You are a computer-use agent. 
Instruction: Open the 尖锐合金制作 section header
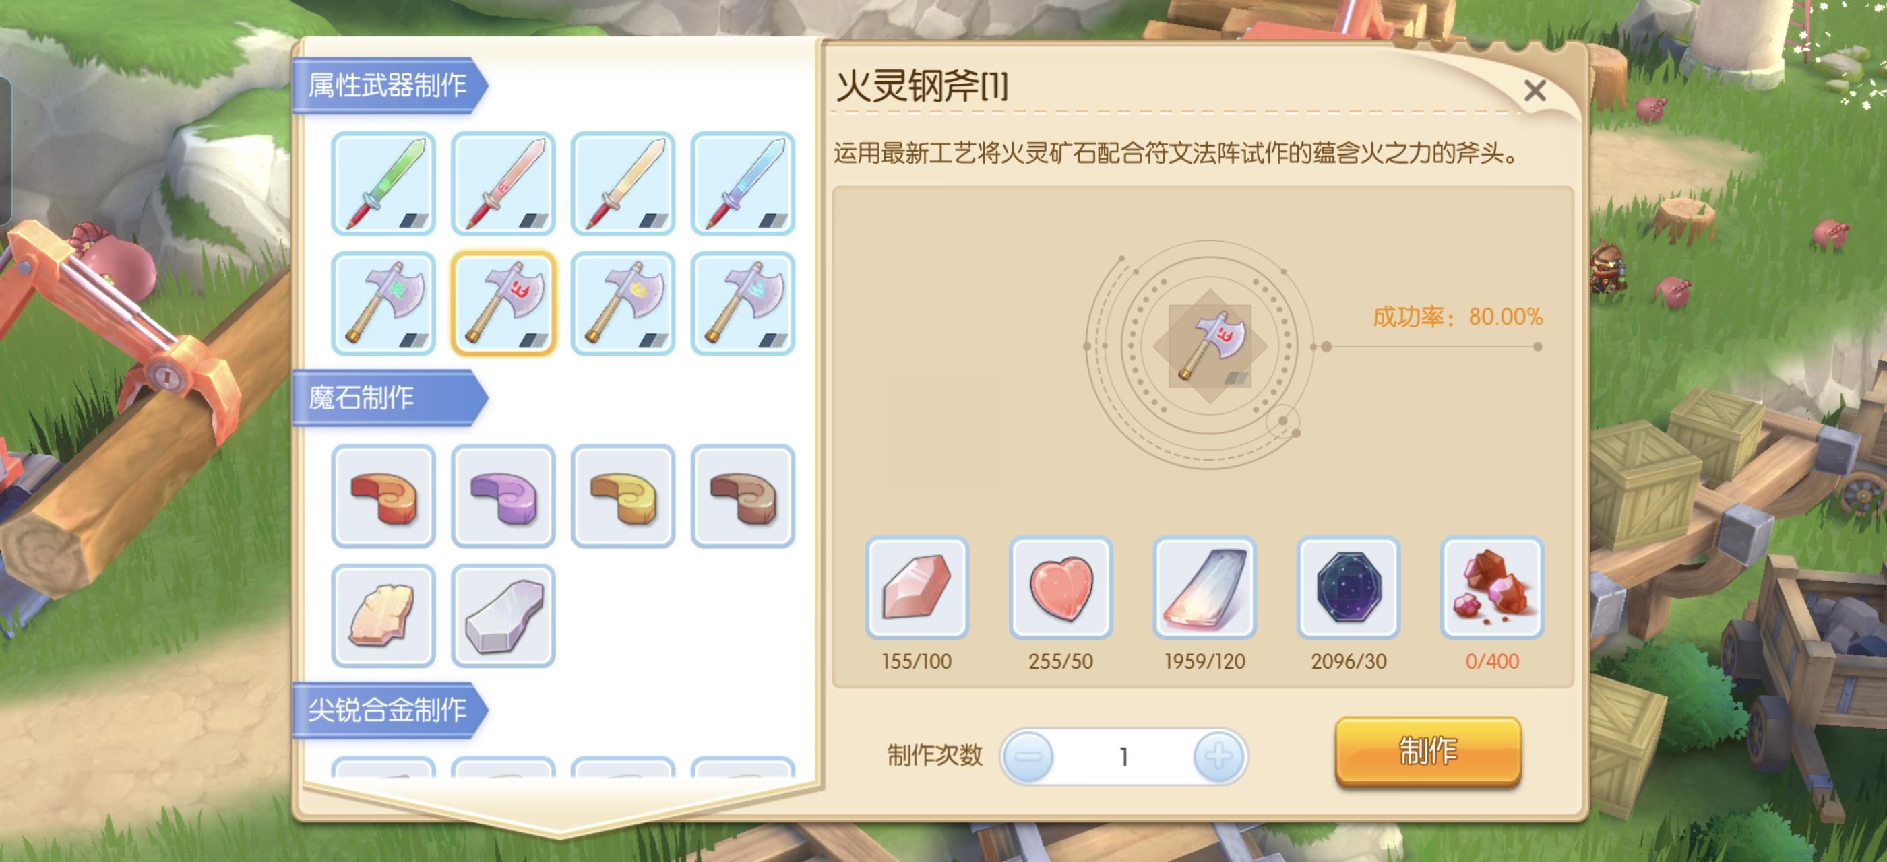pyautogui.click(x=389, y=710)
